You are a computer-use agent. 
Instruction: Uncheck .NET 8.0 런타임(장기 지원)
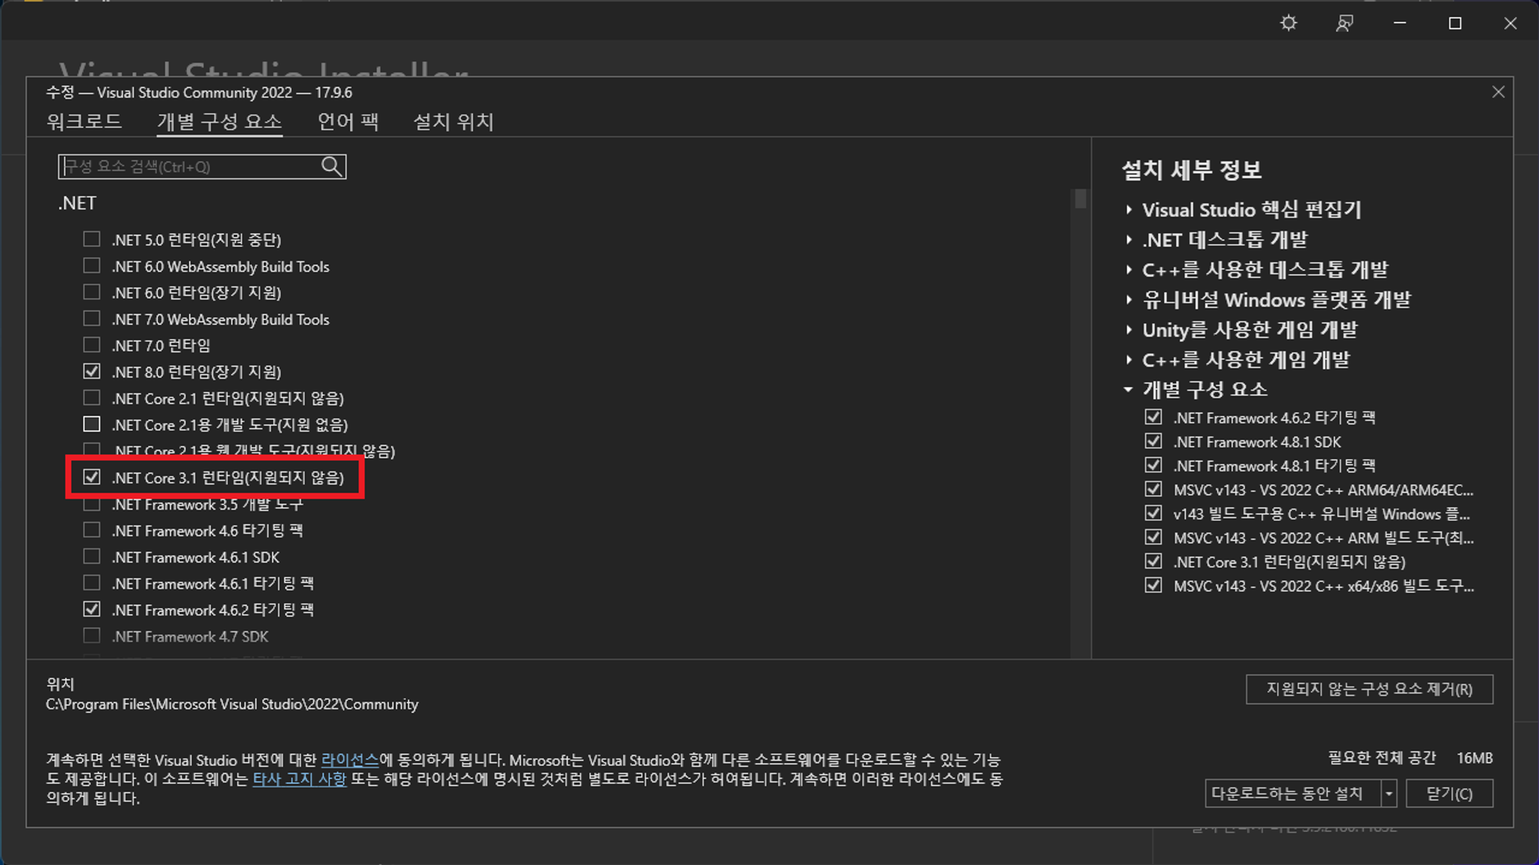(x=92, y=371)
